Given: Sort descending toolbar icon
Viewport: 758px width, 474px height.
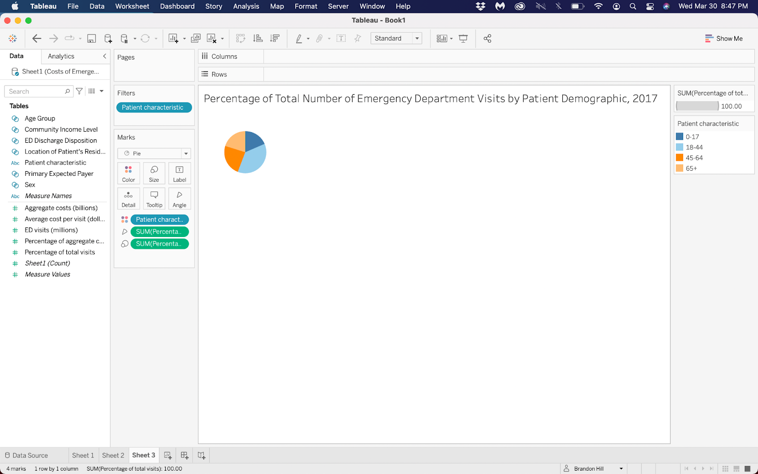Looking at the screenshot, I should 275,38.
